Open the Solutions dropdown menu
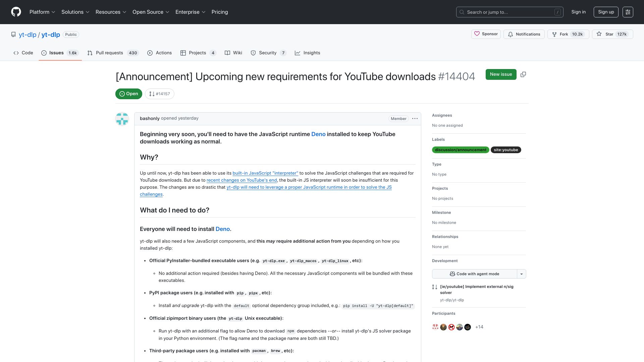Image resolution: width=644 pixels, height=362 pixels. (x=75, y=12)
